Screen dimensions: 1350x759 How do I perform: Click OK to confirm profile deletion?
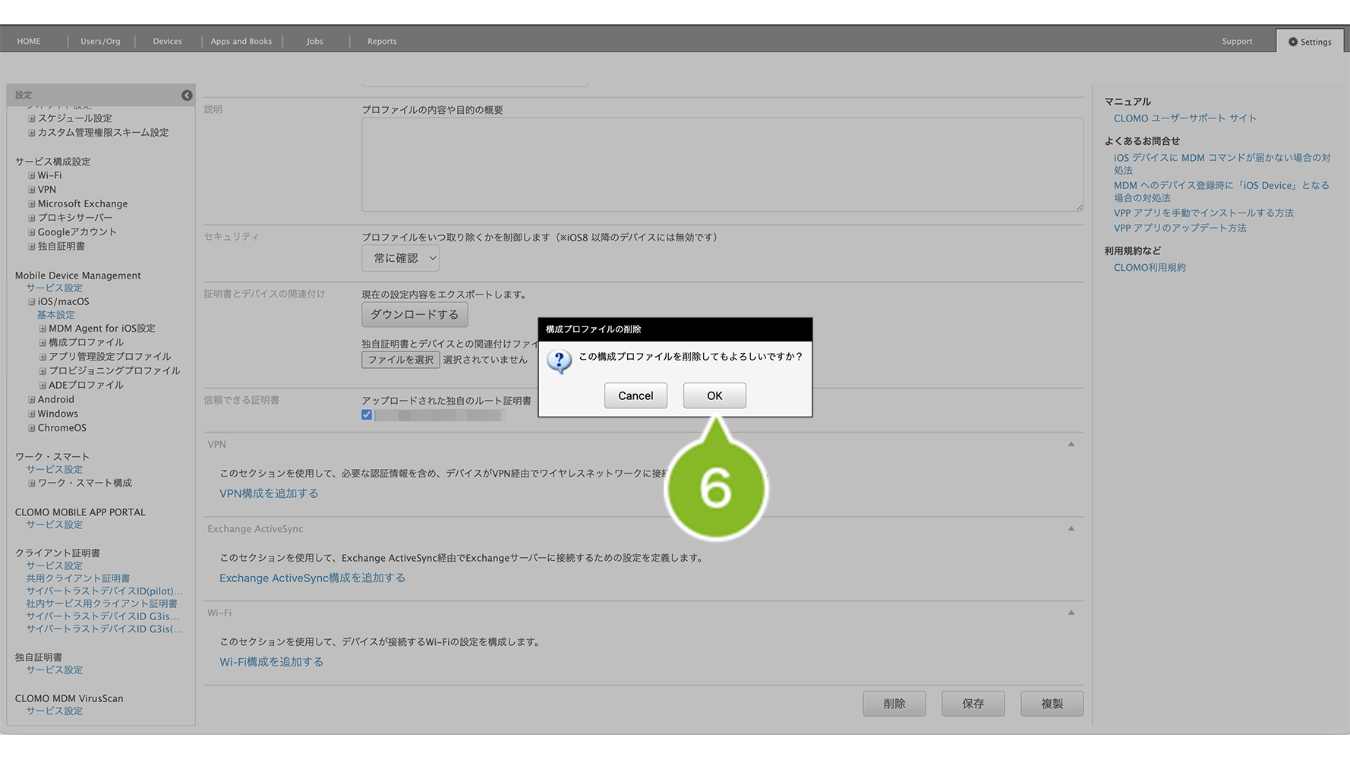(714, 395)
